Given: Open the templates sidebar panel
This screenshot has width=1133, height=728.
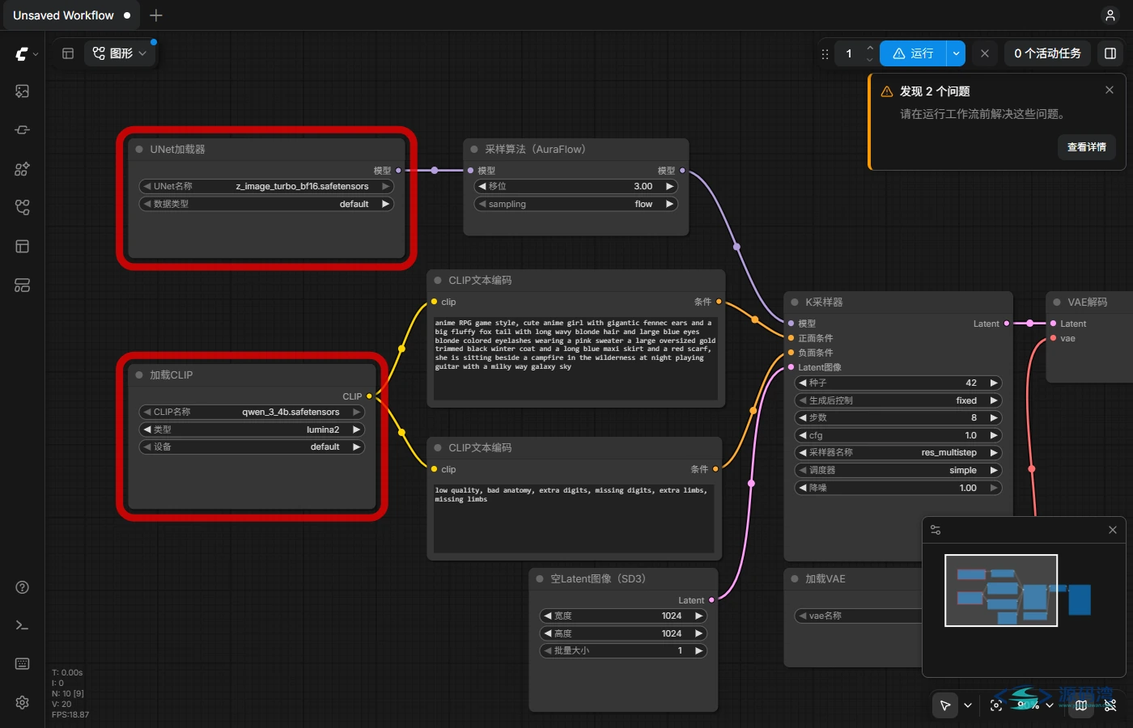Looking at the screenshot, I should [x=23, y=247].
